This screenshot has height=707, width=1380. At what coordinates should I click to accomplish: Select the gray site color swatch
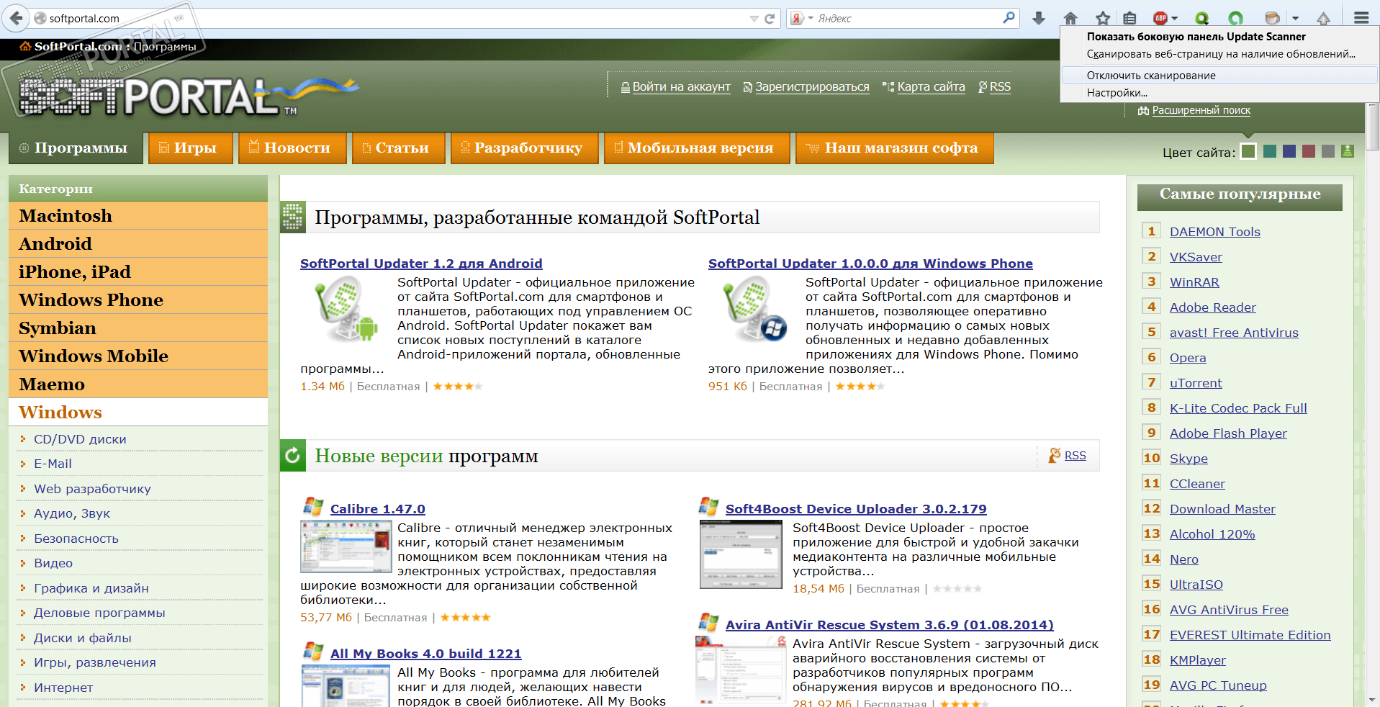coord(1328,151)
